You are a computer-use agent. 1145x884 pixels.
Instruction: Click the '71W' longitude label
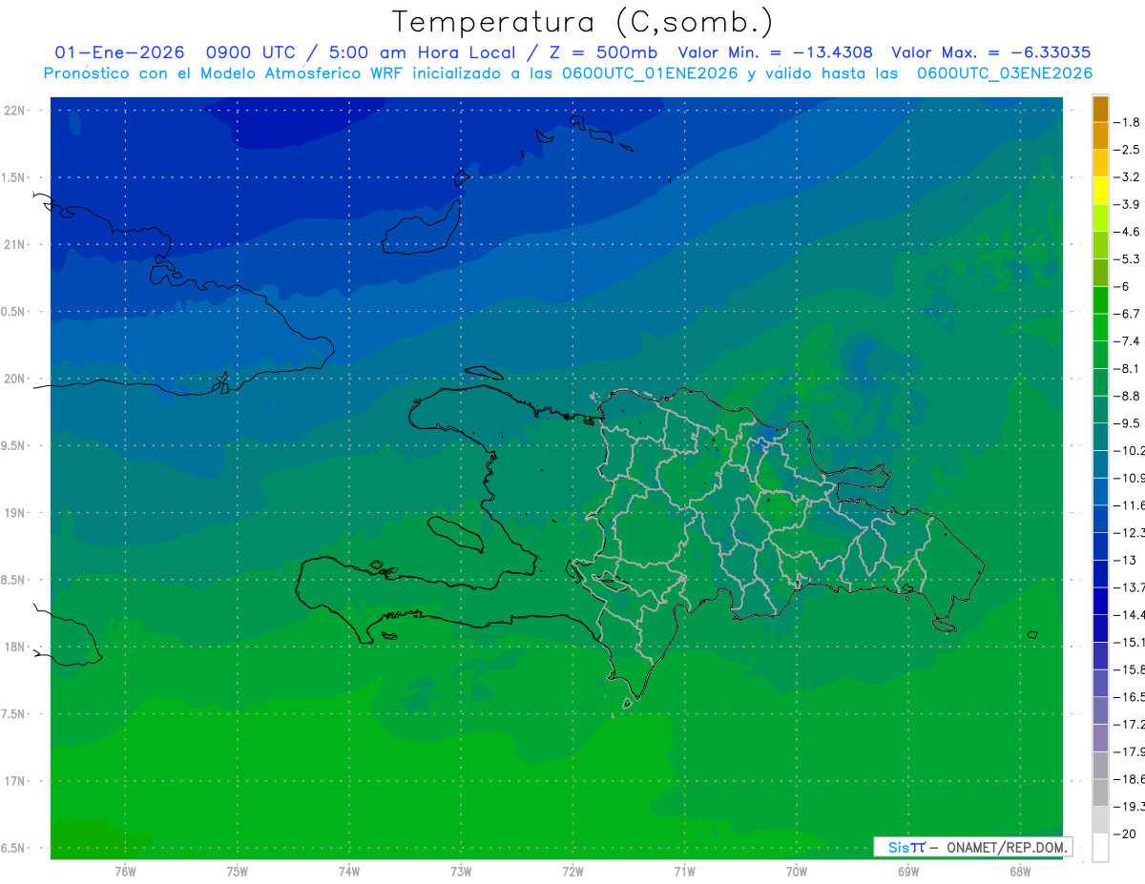tap(684, 871)
